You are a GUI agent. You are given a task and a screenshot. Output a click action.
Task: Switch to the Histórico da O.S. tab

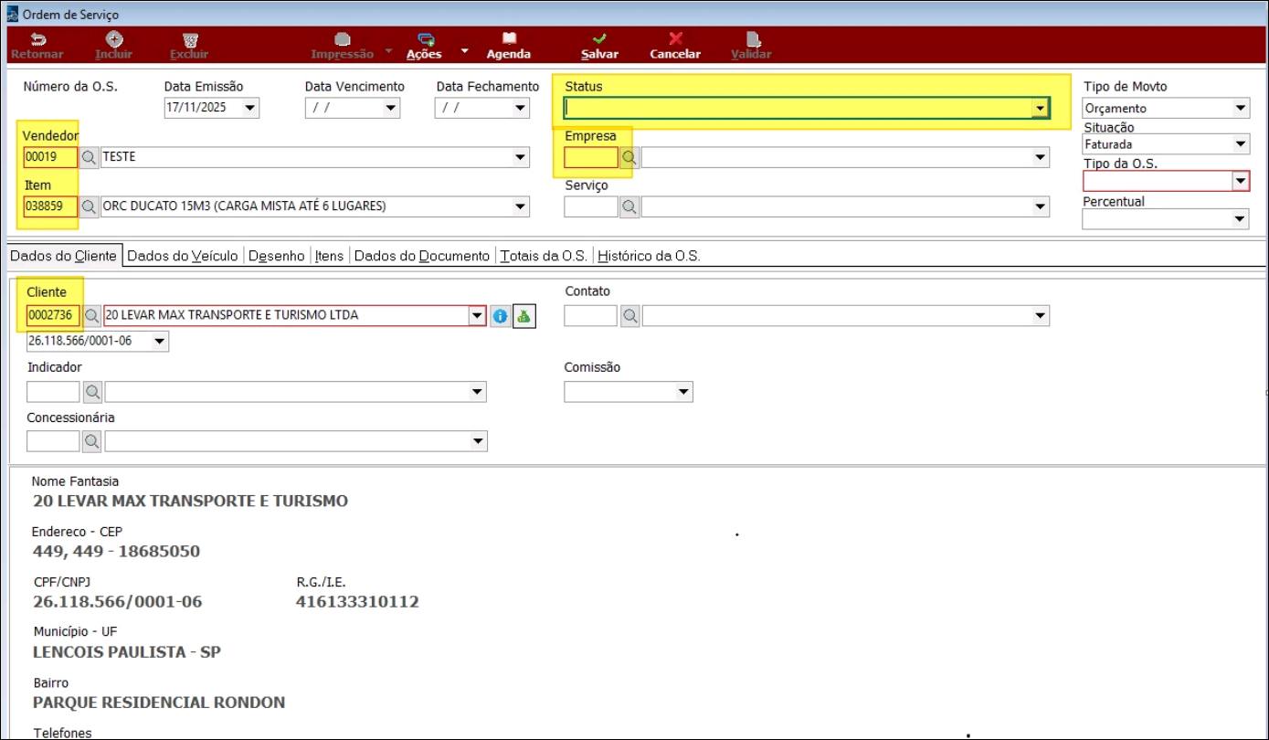(649, 256)
